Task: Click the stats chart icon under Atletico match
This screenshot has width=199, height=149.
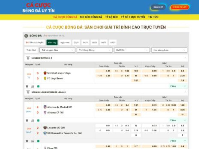Action: point(33,120)
